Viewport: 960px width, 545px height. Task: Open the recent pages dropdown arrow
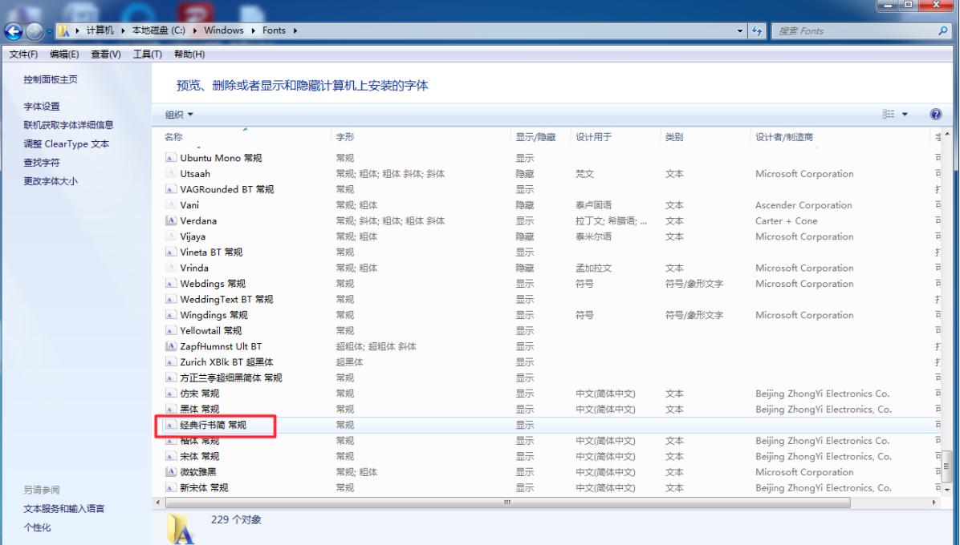[50, 31]
